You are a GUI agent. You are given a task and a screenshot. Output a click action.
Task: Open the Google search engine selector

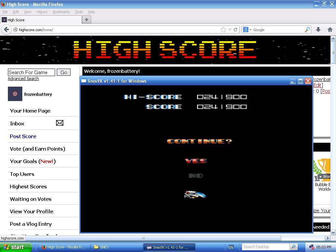[x=247, y=30]
